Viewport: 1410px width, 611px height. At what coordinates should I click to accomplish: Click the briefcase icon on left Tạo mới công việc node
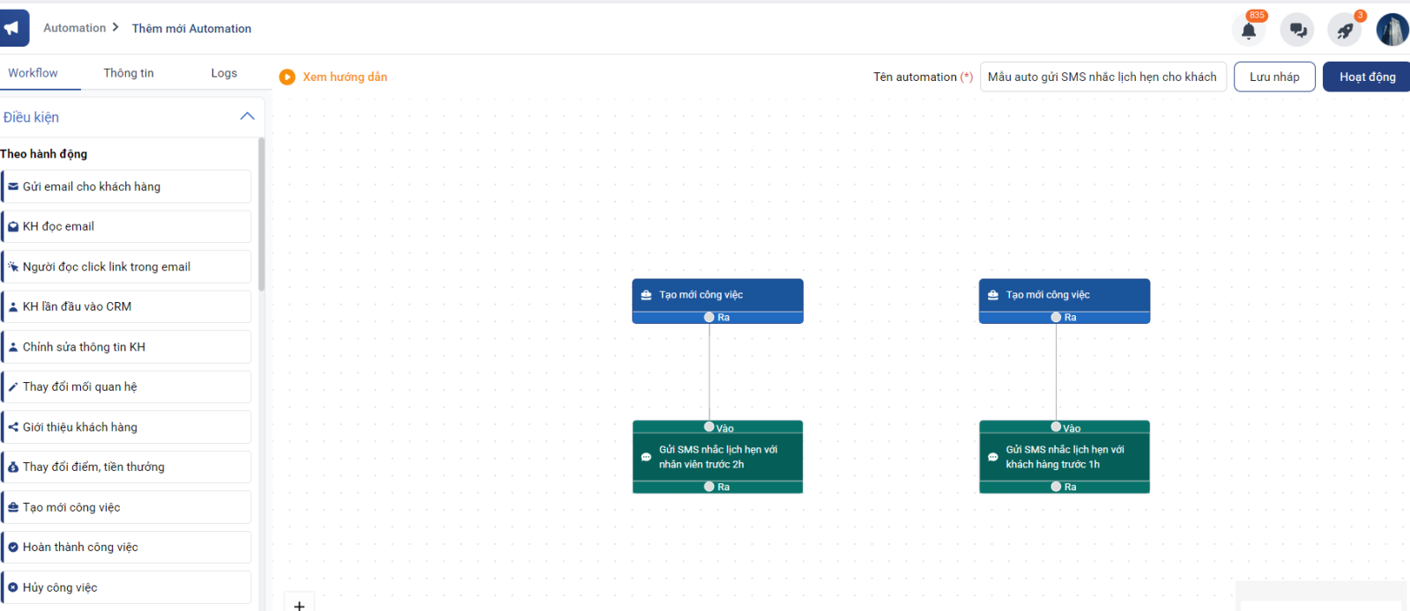(x=646, y=295)
